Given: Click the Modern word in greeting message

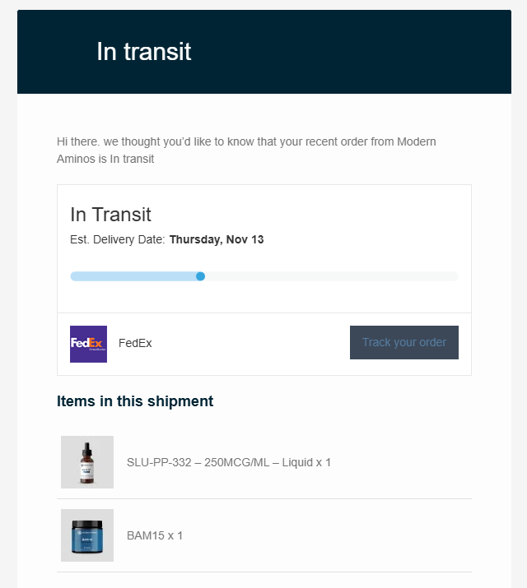Looking at the screenshot, I should pos(417,141).
